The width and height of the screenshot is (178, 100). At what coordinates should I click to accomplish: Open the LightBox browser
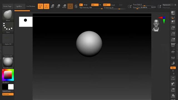coord(19,6)
